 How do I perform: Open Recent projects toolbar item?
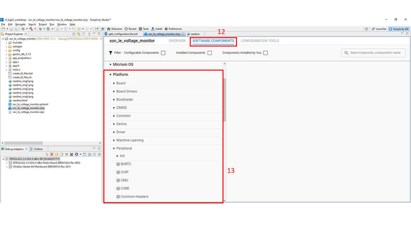130,29
